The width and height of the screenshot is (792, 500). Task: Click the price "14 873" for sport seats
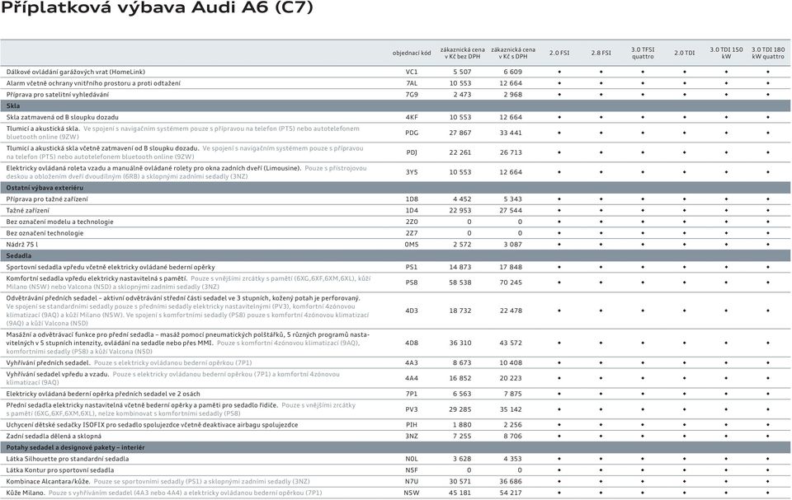(460, 268)
